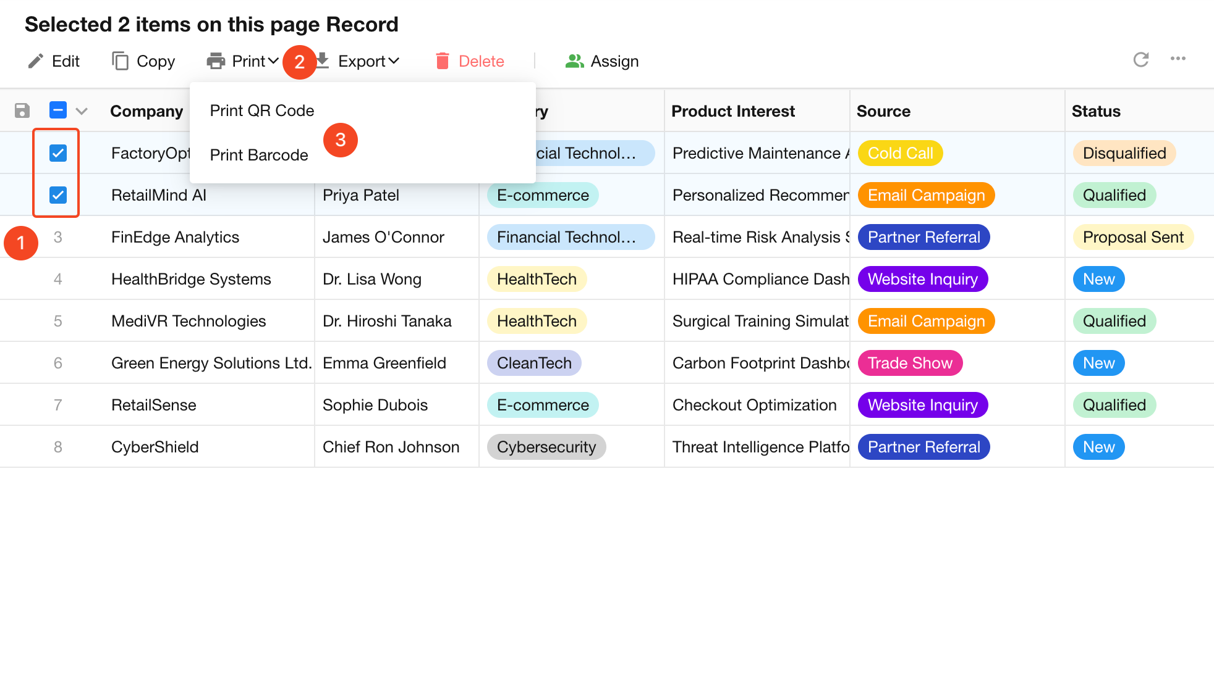Collapse the Print dropdown arrow

point(273,61)
